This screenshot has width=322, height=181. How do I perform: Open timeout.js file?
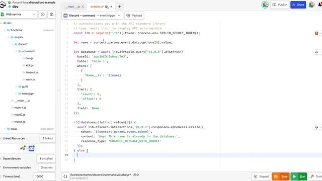tap(31, 72)
